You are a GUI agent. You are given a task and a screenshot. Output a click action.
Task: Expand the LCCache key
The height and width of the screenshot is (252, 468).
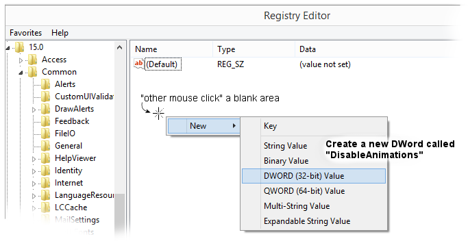(x=34, y=208)
